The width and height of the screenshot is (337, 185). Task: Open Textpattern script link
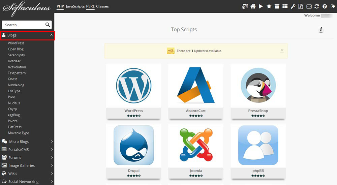point(17,73)
